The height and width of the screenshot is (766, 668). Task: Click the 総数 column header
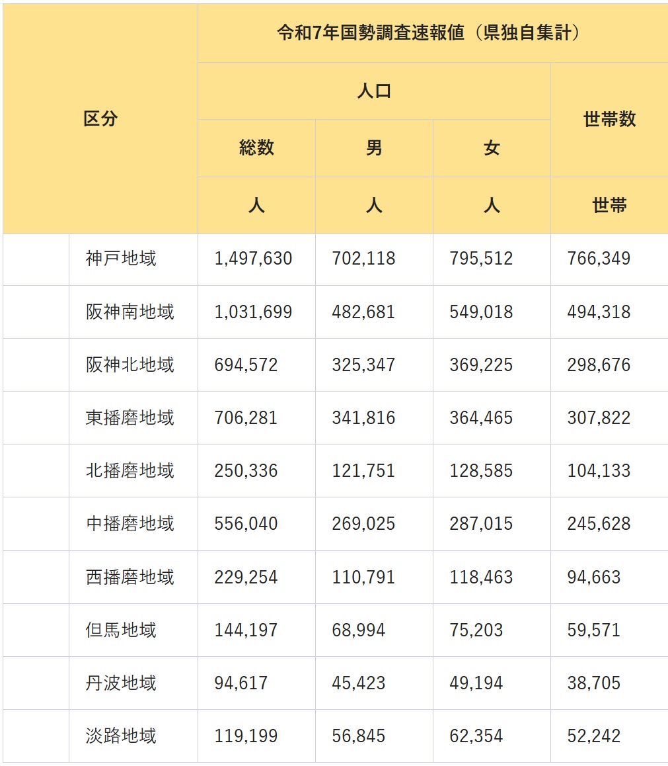[256, 148]
